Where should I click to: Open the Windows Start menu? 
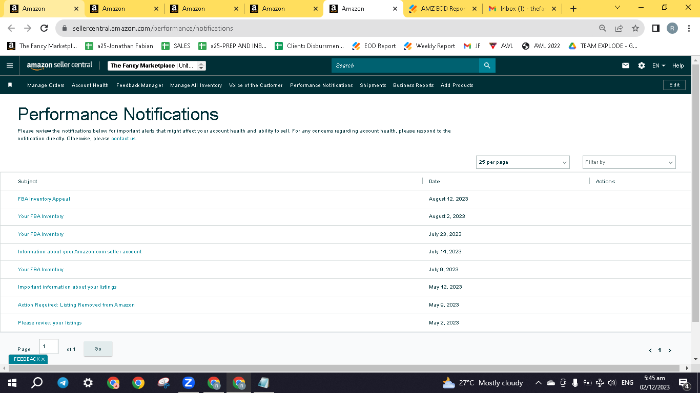(12, 383)
